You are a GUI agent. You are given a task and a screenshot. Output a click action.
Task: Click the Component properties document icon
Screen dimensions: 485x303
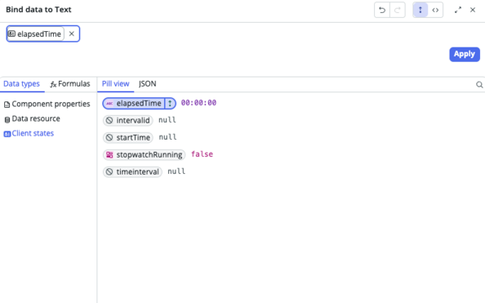[x=7, y=105]
